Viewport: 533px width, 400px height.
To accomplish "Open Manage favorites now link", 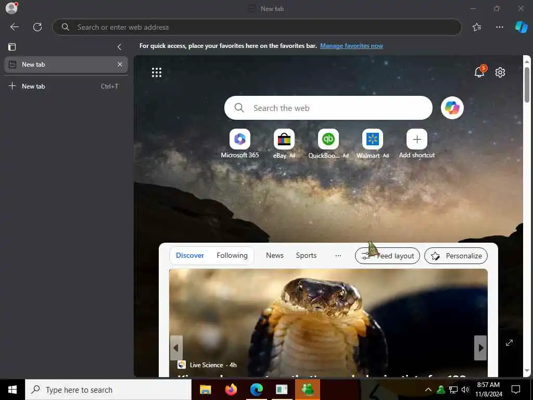I will tap(351, 46).
